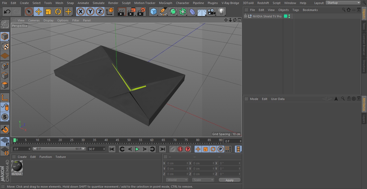Open the Layout Startup dropdown
The height and width of the screenshot is (189, 367).
(x=343, y=3)
